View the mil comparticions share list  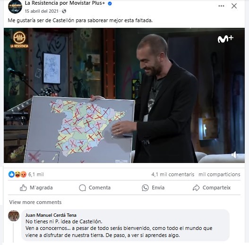[x=219, y=174]
